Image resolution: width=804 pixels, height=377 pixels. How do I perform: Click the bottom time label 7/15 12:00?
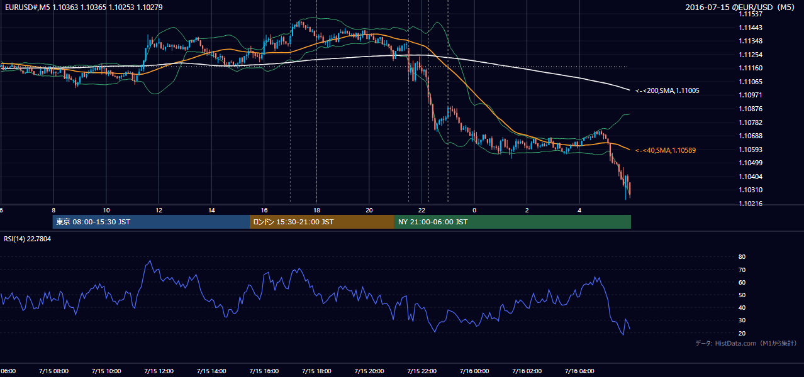pyautogui.click(x=159, y=371)
